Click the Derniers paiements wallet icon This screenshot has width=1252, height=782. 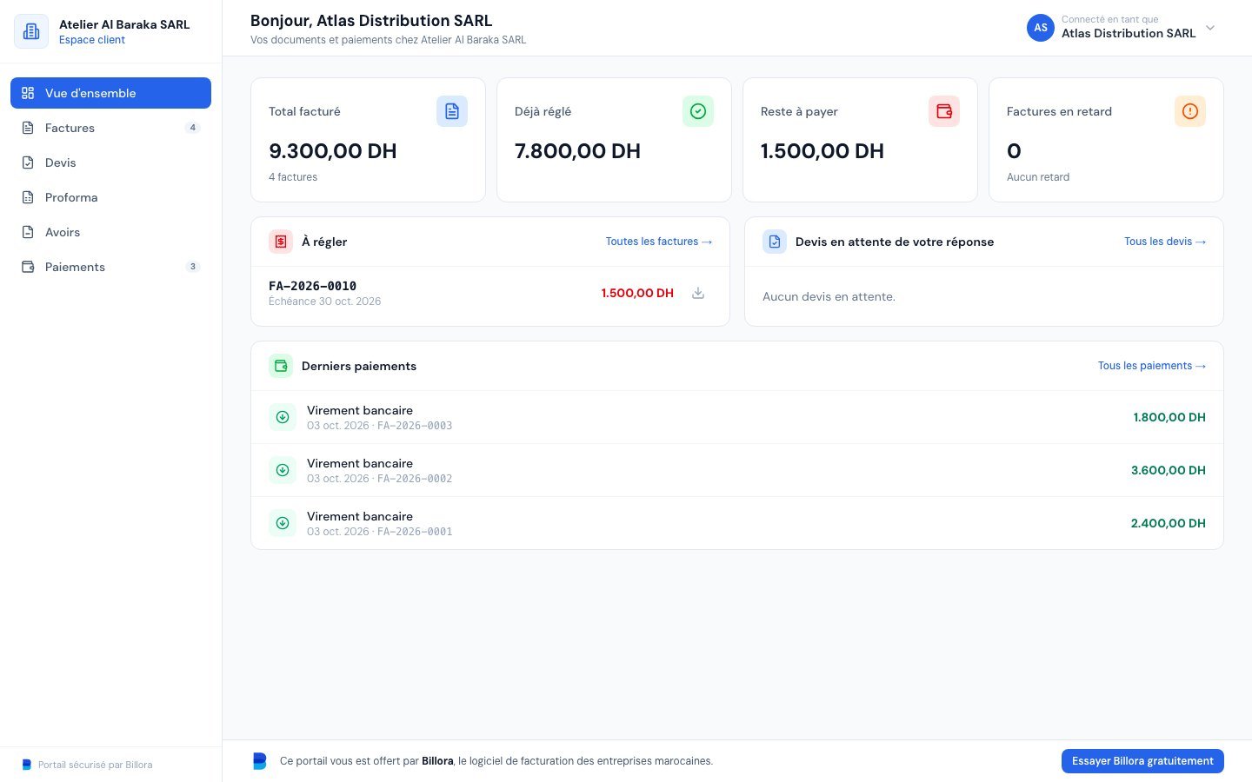pyautogui.click(x=281, y=366)
